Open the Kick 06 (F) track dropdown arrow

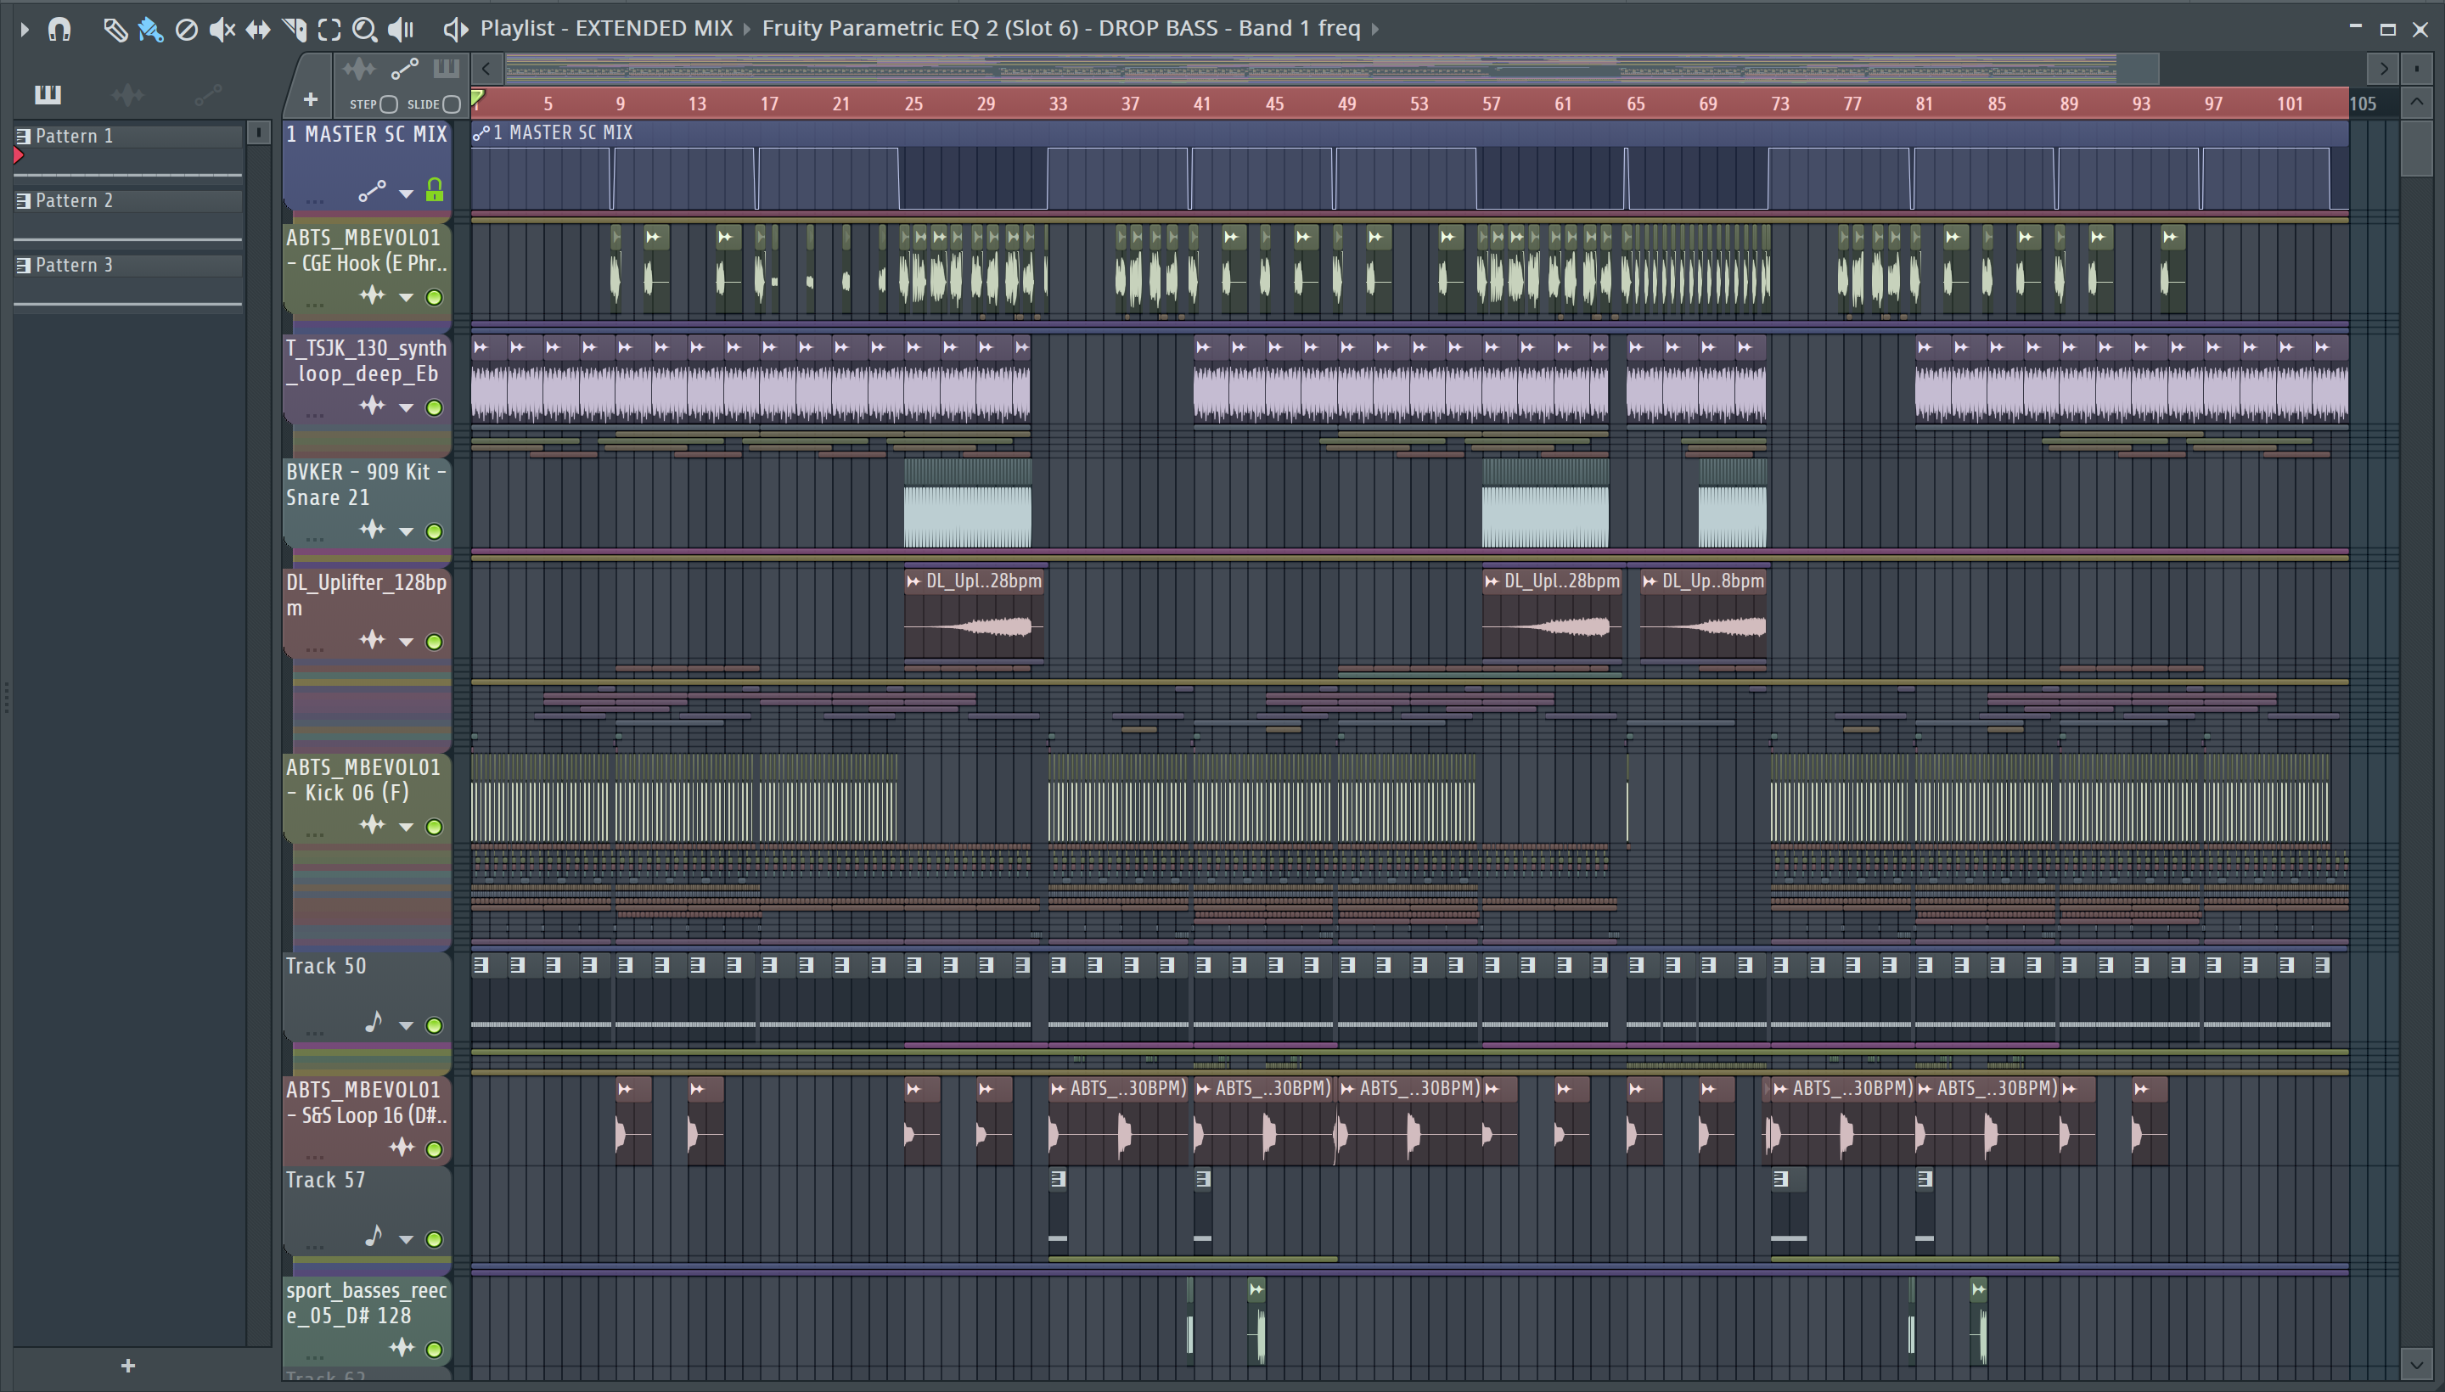407,827
